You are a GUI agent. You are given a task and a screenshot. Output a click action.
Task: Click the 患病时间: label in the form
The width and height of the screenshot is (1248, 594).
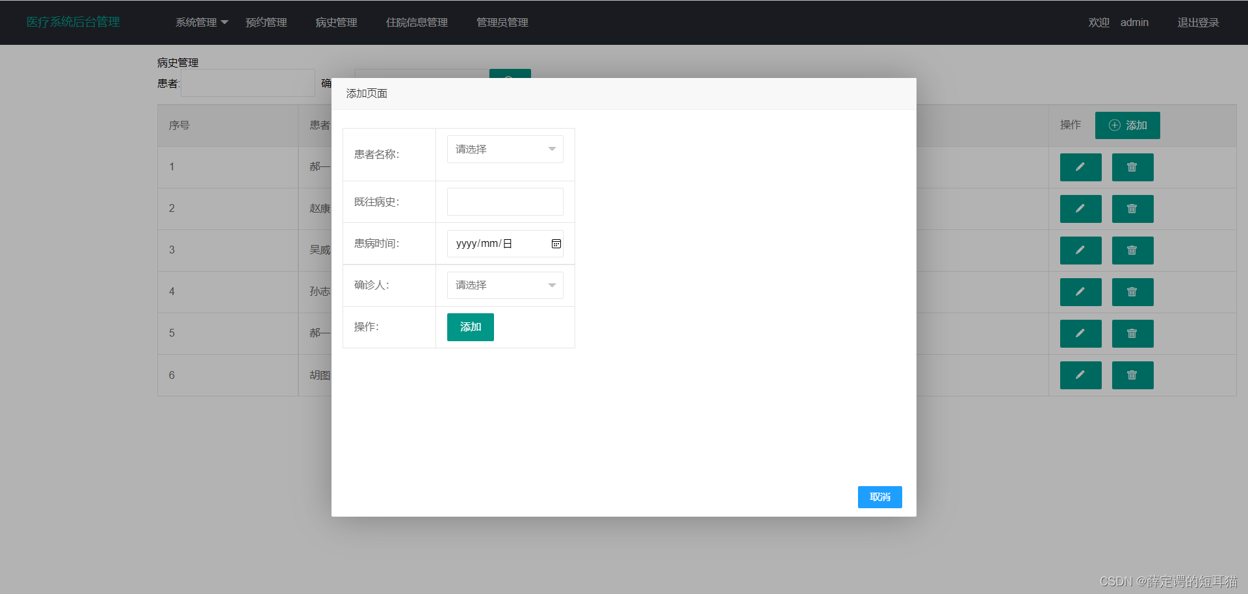377,244
